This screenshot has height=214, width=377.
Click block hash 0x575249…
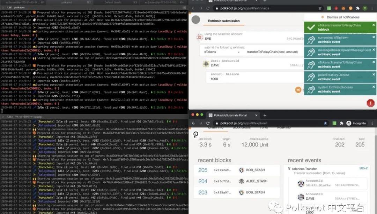222,170
